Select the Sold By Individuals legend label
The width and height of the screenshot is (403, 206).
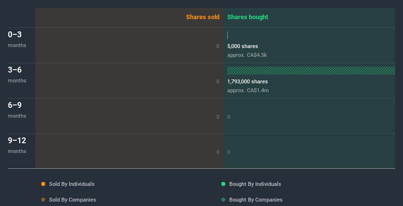tap(72, 184)
